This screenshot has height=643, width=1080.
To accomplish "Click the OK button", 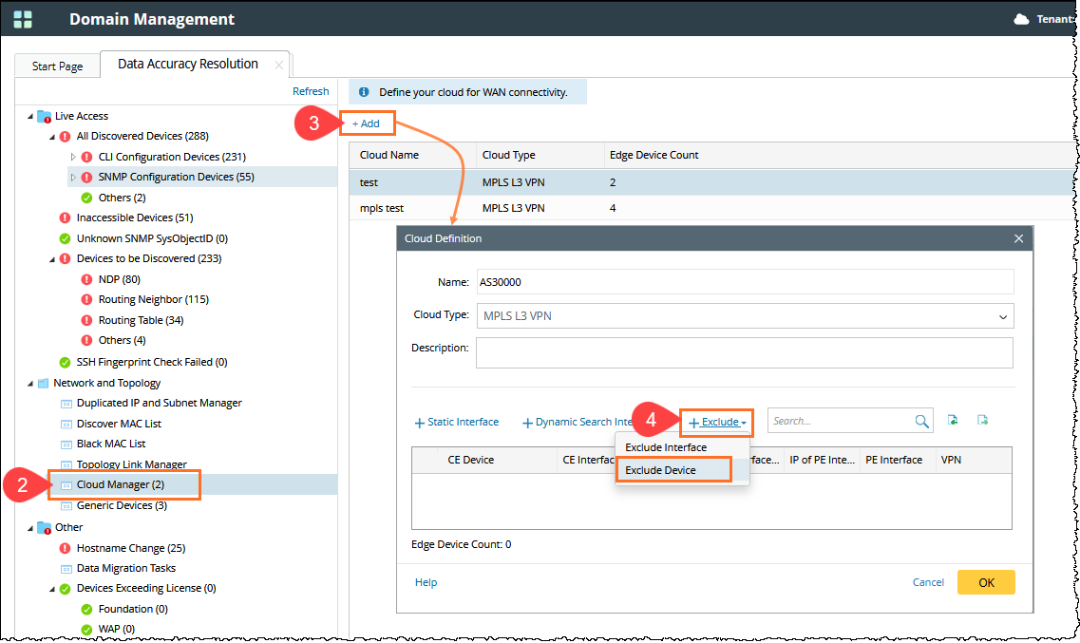I will [986, 582].
